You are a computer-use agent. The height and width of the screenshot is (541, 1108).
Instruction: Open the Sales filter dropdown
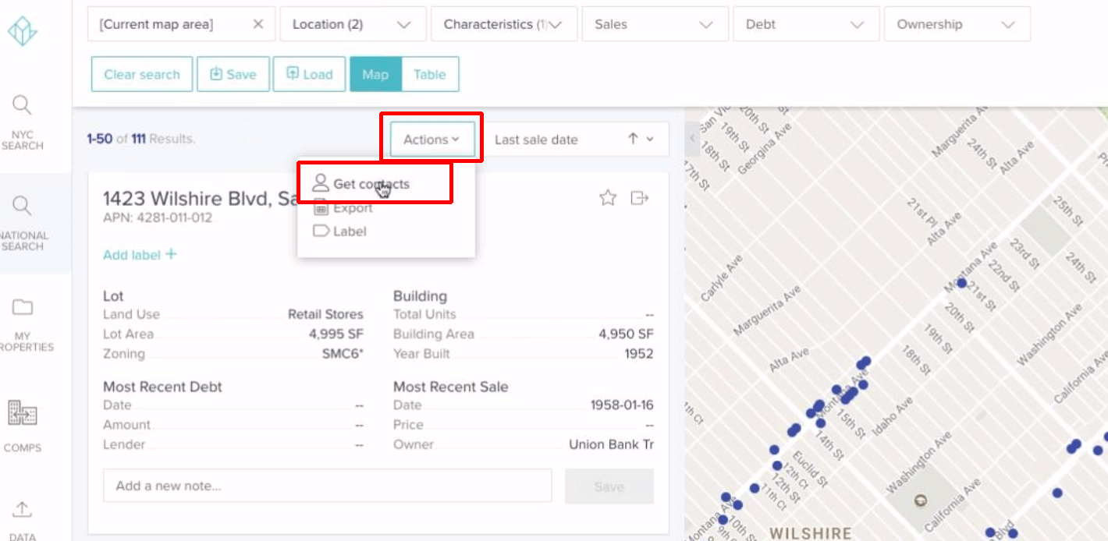click(655, 24)
